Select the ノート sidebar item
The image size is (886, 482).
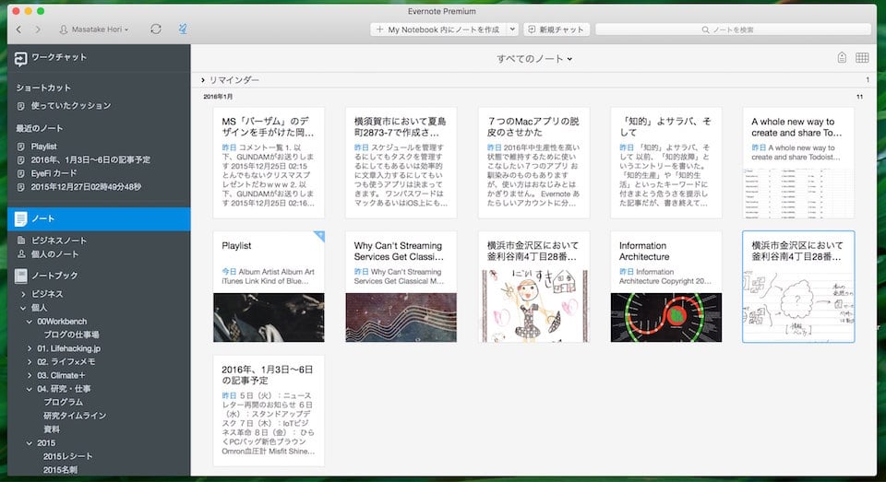pyautogui.click(x=99, y=218)
